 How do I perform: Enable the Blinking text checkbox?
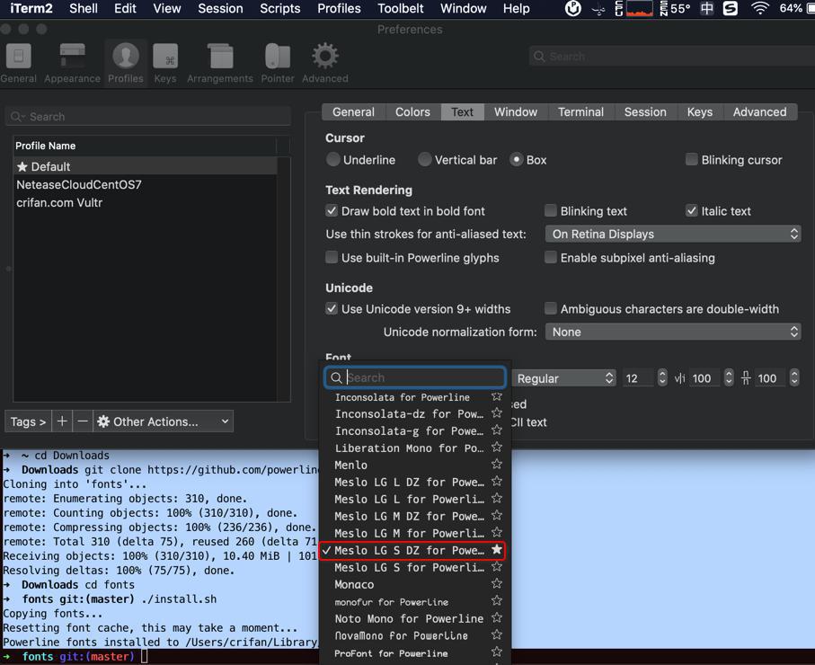[x=551, y=210]
